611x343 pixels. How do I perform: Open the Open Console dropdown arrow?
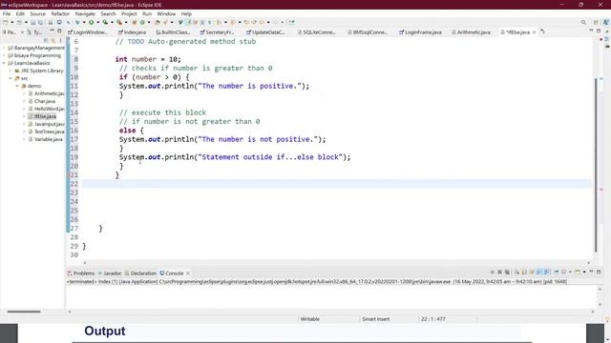pyautogui.click(x=584, y=272)
